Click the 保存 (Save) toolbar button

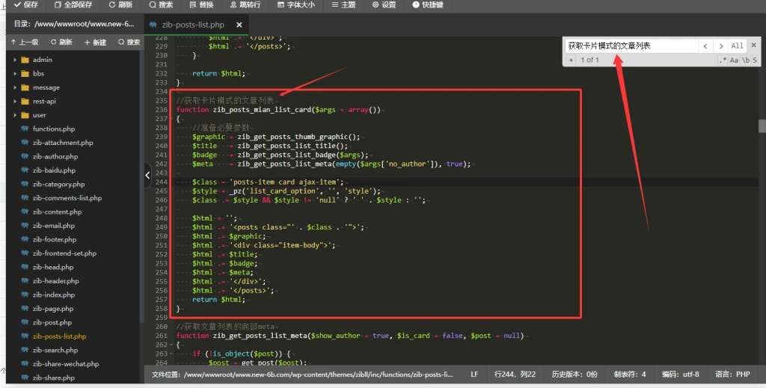(x=25, y=4)
